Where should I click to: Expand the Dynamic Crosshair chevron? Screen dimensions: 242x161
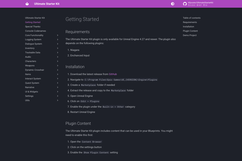57,70
